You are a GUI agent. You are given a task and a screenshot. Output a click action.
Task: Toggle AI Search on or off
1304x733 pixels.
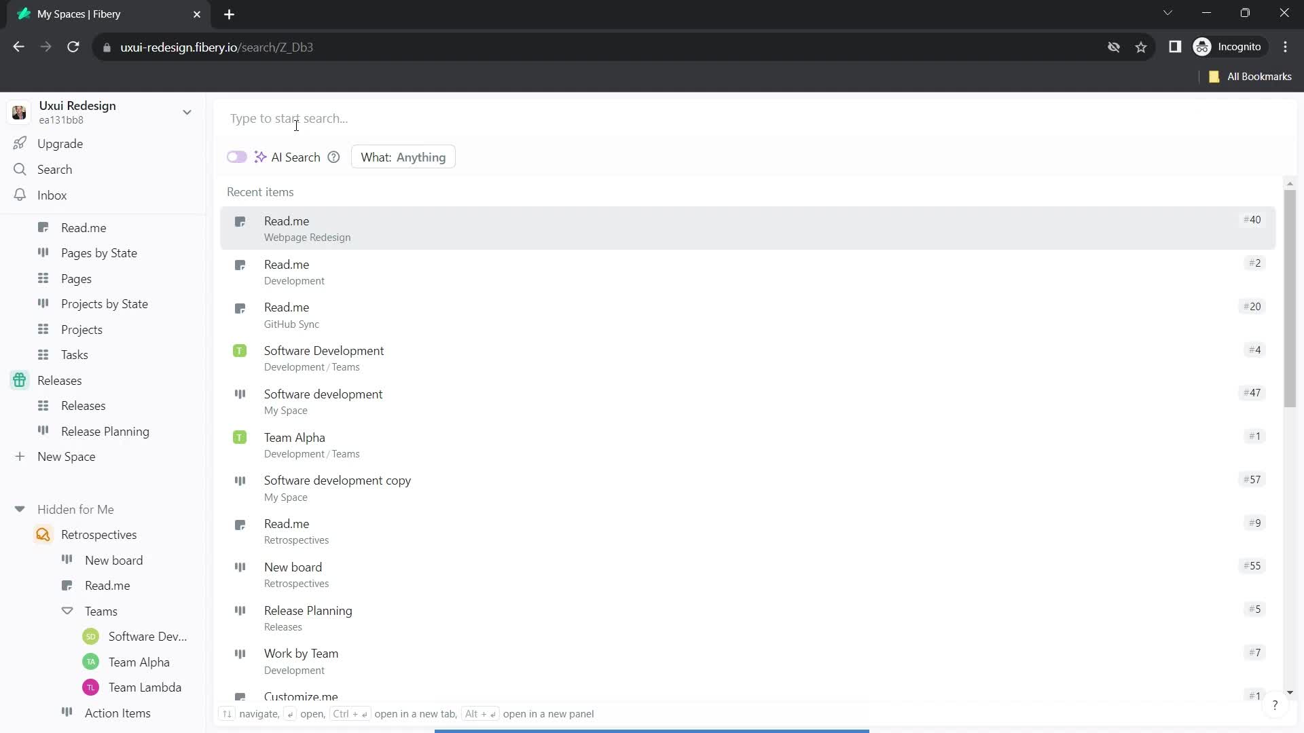click(237, 157)
